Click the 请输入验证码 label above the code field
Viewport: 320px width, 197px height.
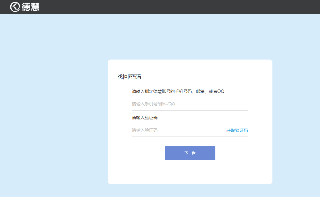click(x=145, y=118)
